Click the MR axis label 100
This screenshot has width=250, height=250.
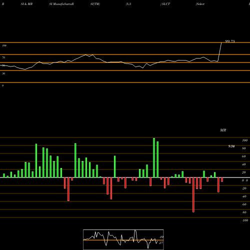point(244,140)
